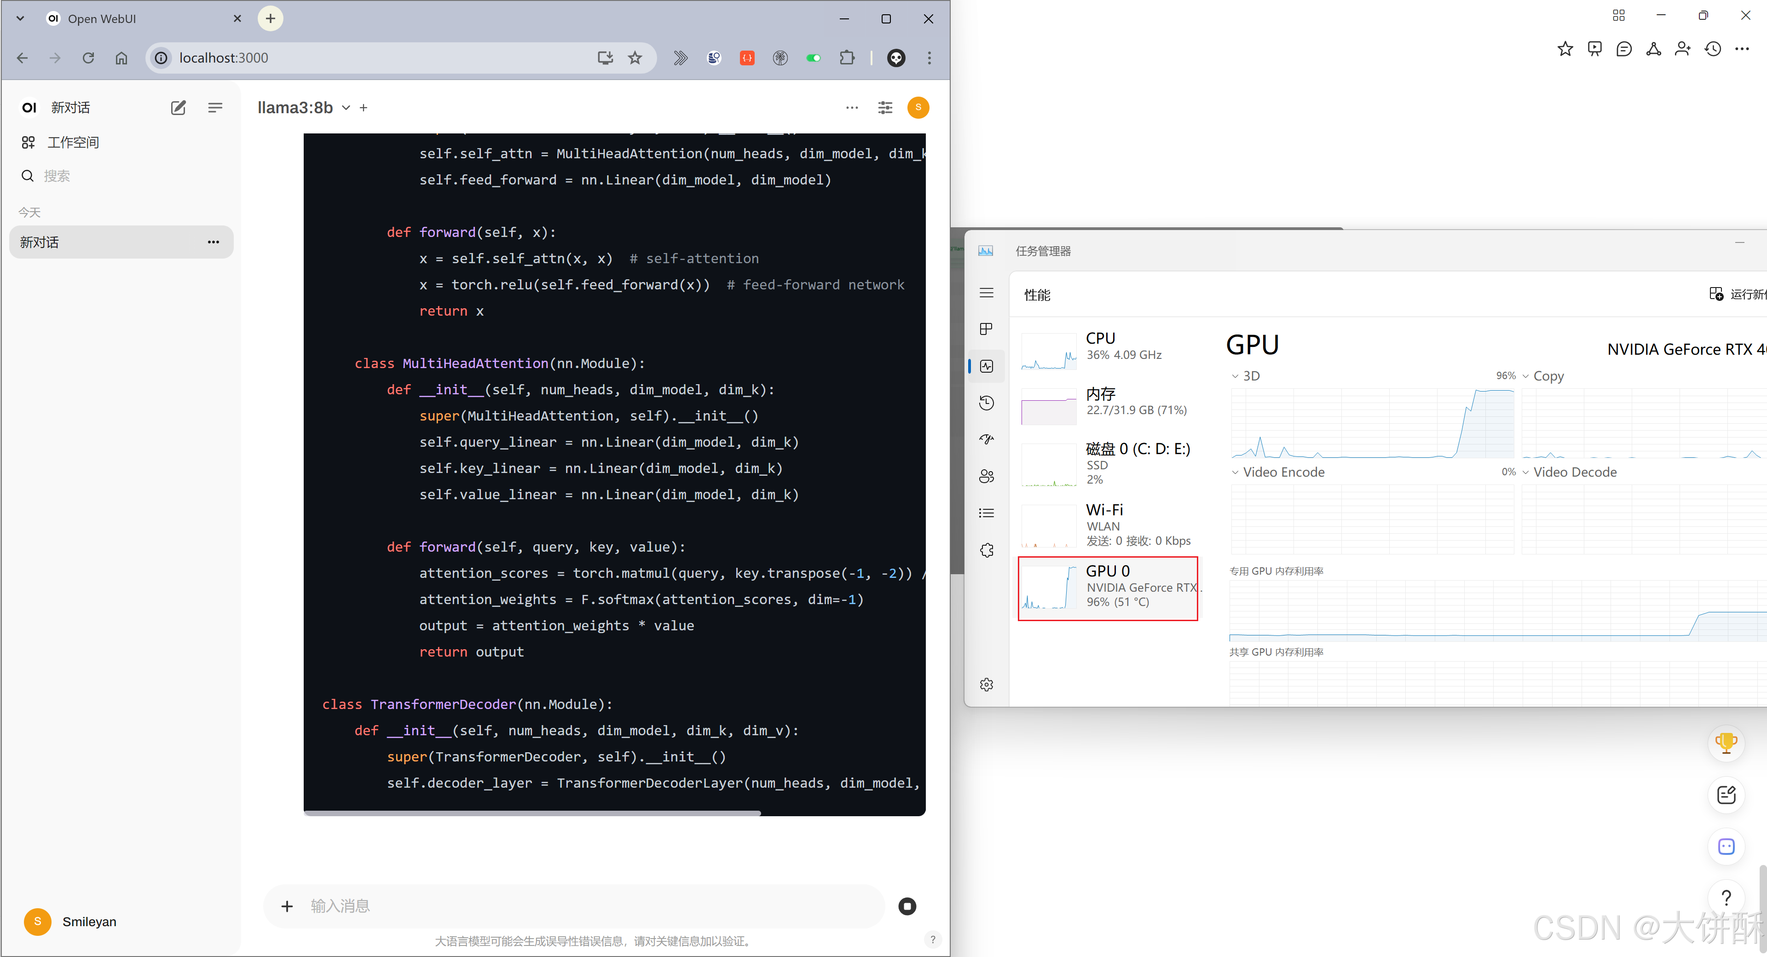Viewport: 1767px width, 957px height.
Task: Open the Task Manager services puzzle icon
Action: pos(987,550)
